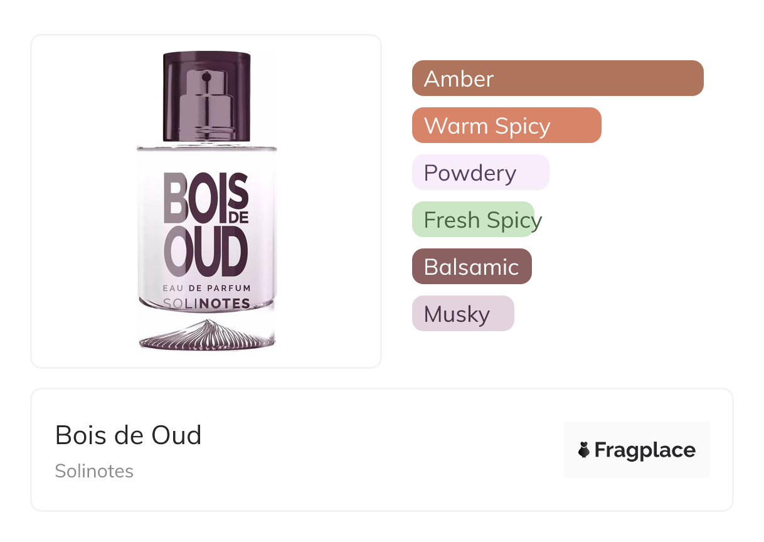Click the Solinotes brand name under the title
The height and width of the screenshot is (542, 764).
pos(94,471)
